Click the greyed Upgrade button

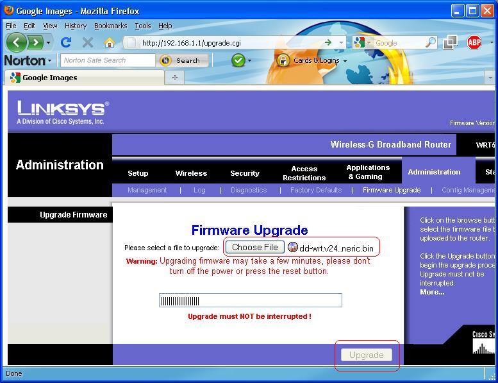point(366,355)
